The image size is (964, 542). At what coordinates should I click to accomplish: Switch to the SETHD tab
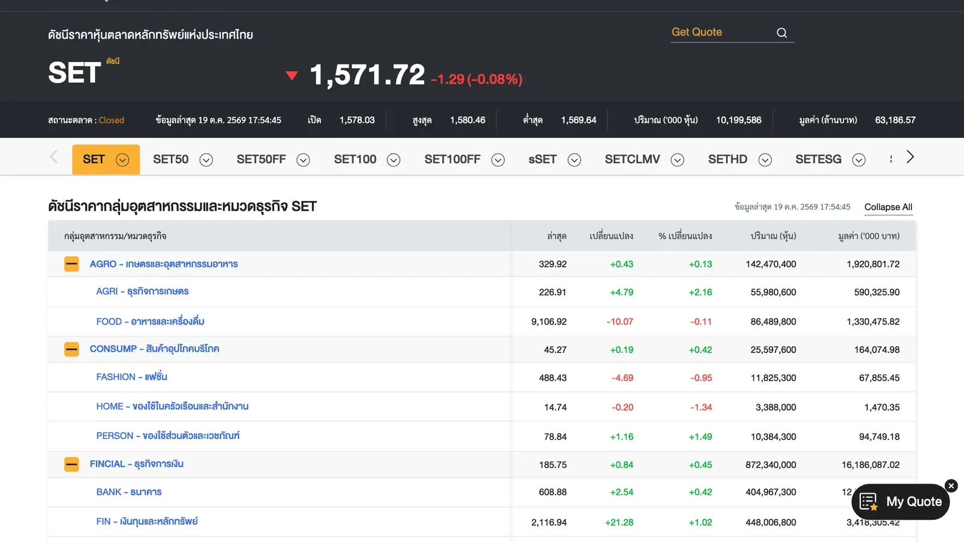tap(727, 160)
